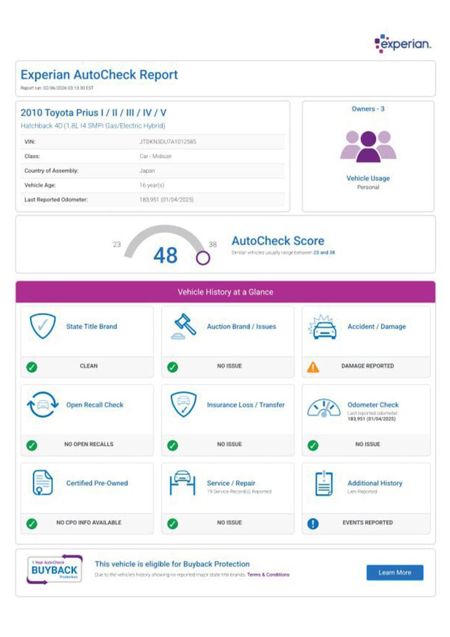This screenshot has width=450, height=637.
Task: Click the Experian logo
Action: (403, 43)
